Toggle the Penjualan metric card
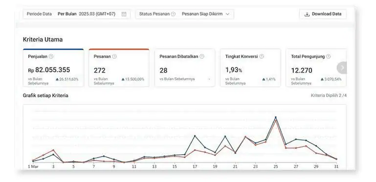Screen dimensions: 376x182 (x=53, y=68)
